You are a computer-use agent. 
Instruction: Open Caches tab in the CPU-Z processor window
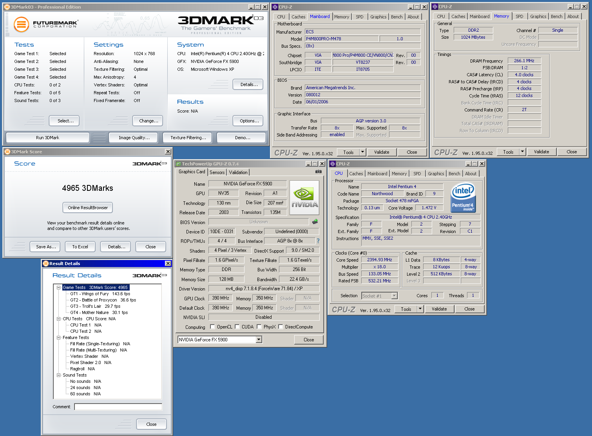(x=356, y=174)
